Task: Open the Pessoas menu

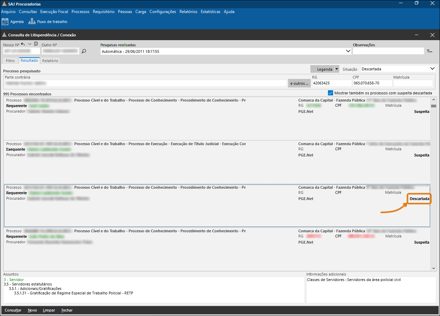Action: [125, 12]
